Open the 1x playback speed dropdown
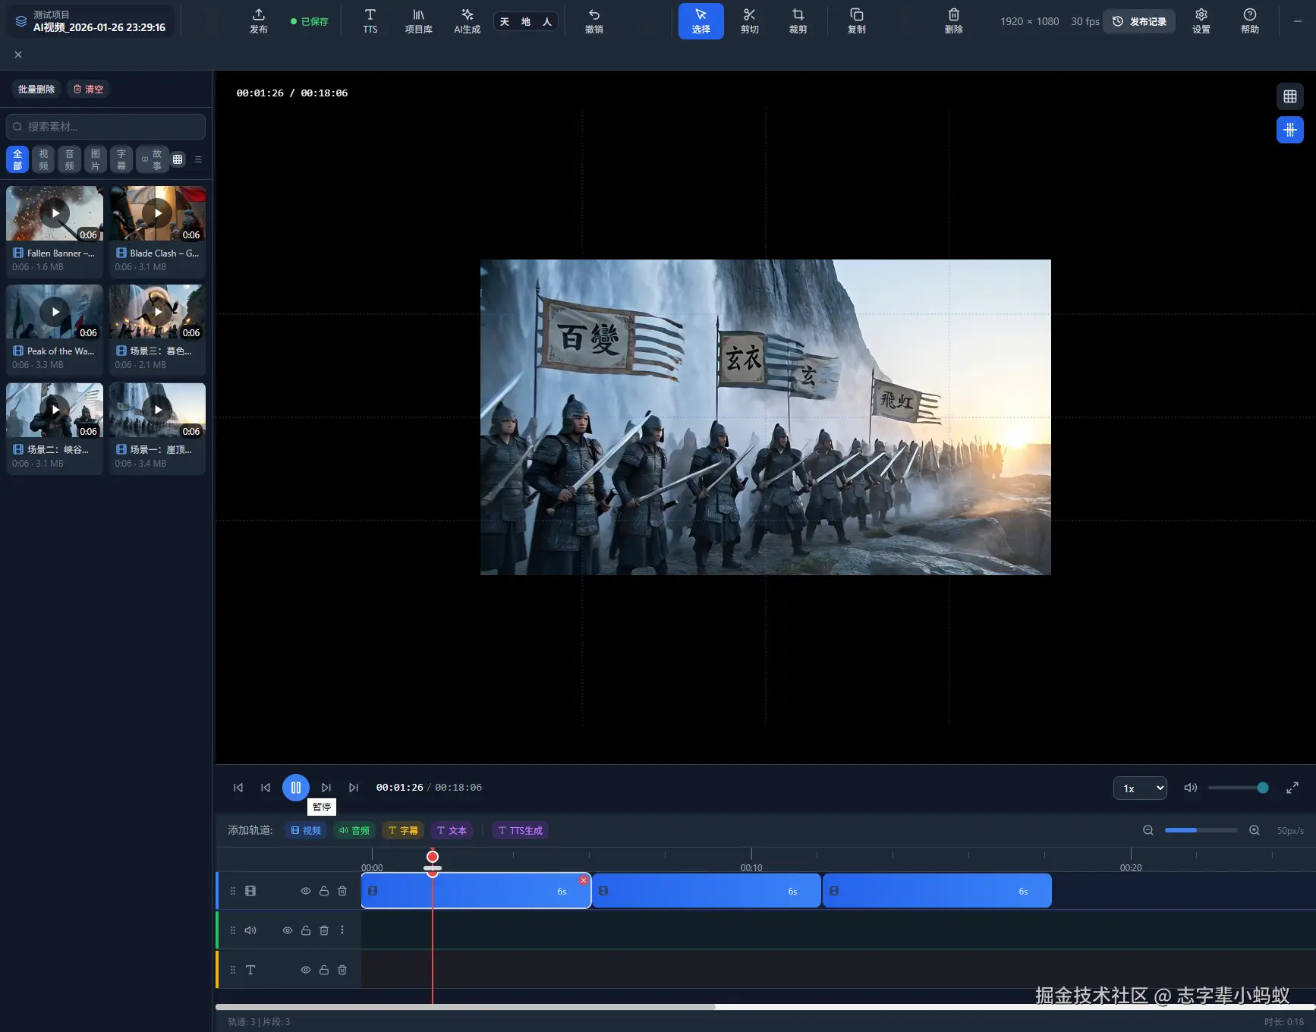 coord(1139,788)
